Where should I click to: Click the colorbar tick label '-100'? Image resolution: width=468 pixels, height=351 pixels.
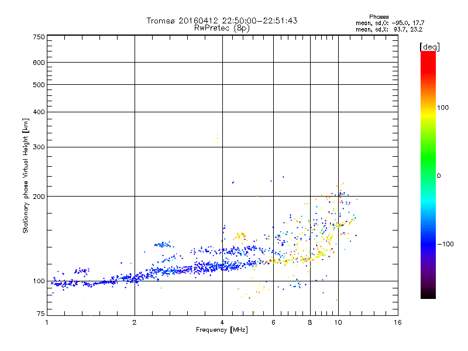(x=445, y=244)
